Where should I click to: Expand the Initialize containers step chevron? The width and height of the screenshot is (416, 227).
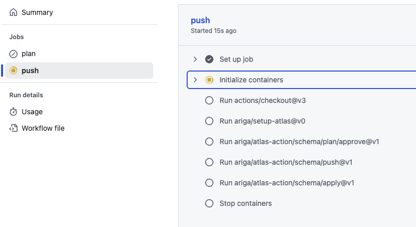point(195,80)
